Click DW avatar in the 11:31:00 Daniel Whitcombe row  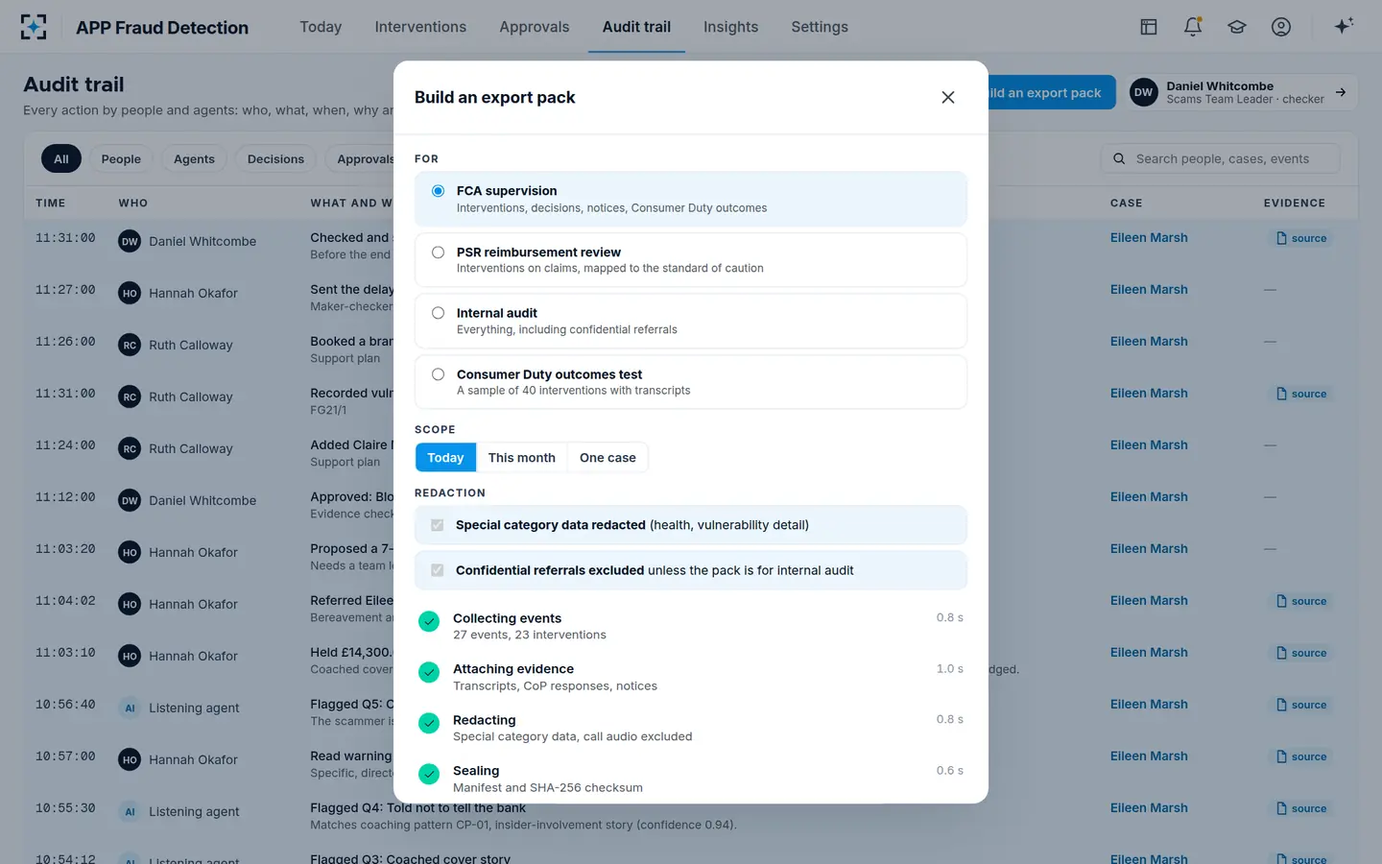click(130, 241)
